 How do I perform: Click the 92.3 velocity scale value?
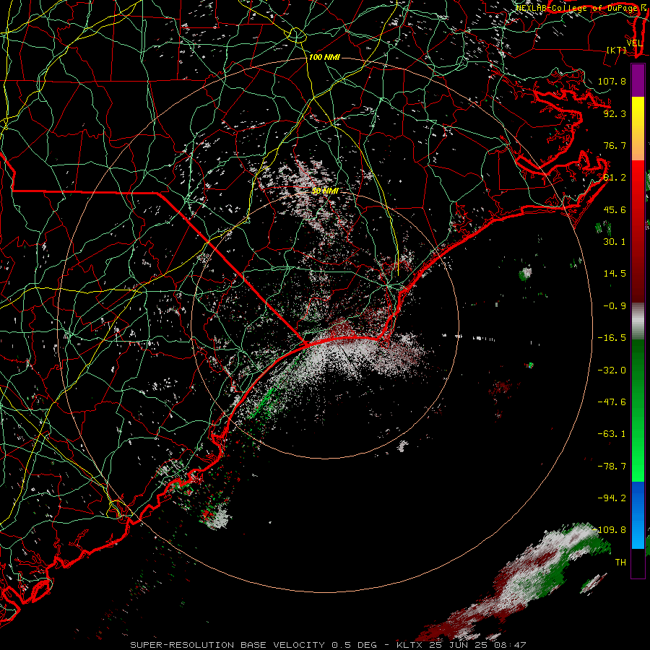(x=615, y=113)
